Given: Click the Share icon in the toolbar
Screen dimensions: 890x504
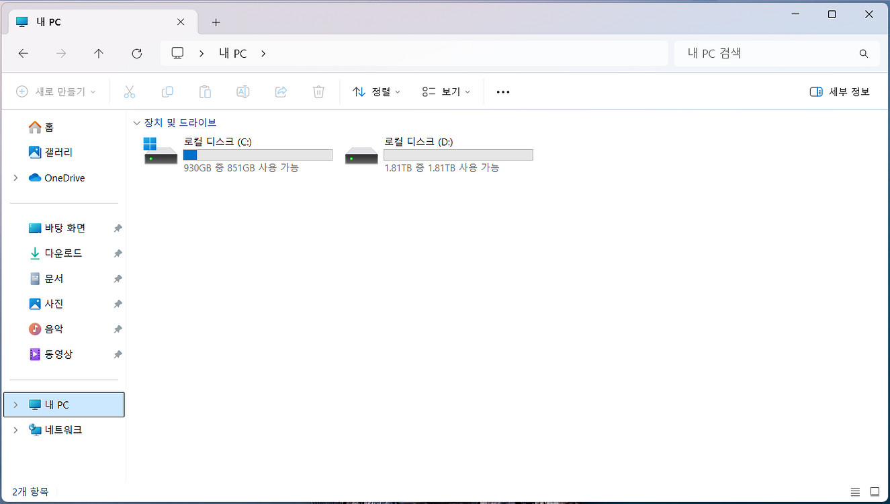Looking at the screenshot, I should tap(281, 91).
